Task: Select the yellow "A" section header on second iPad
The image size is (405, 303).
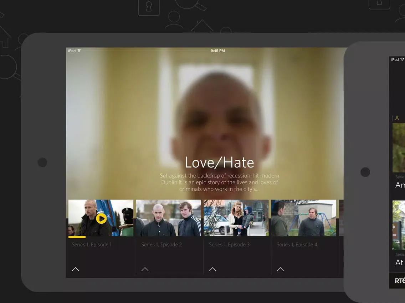Action: pos(397,118)
